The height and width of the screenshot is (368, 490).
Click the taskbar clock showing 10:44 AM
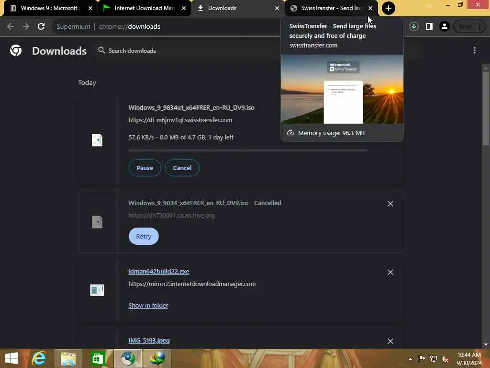(x=469, y=359)
